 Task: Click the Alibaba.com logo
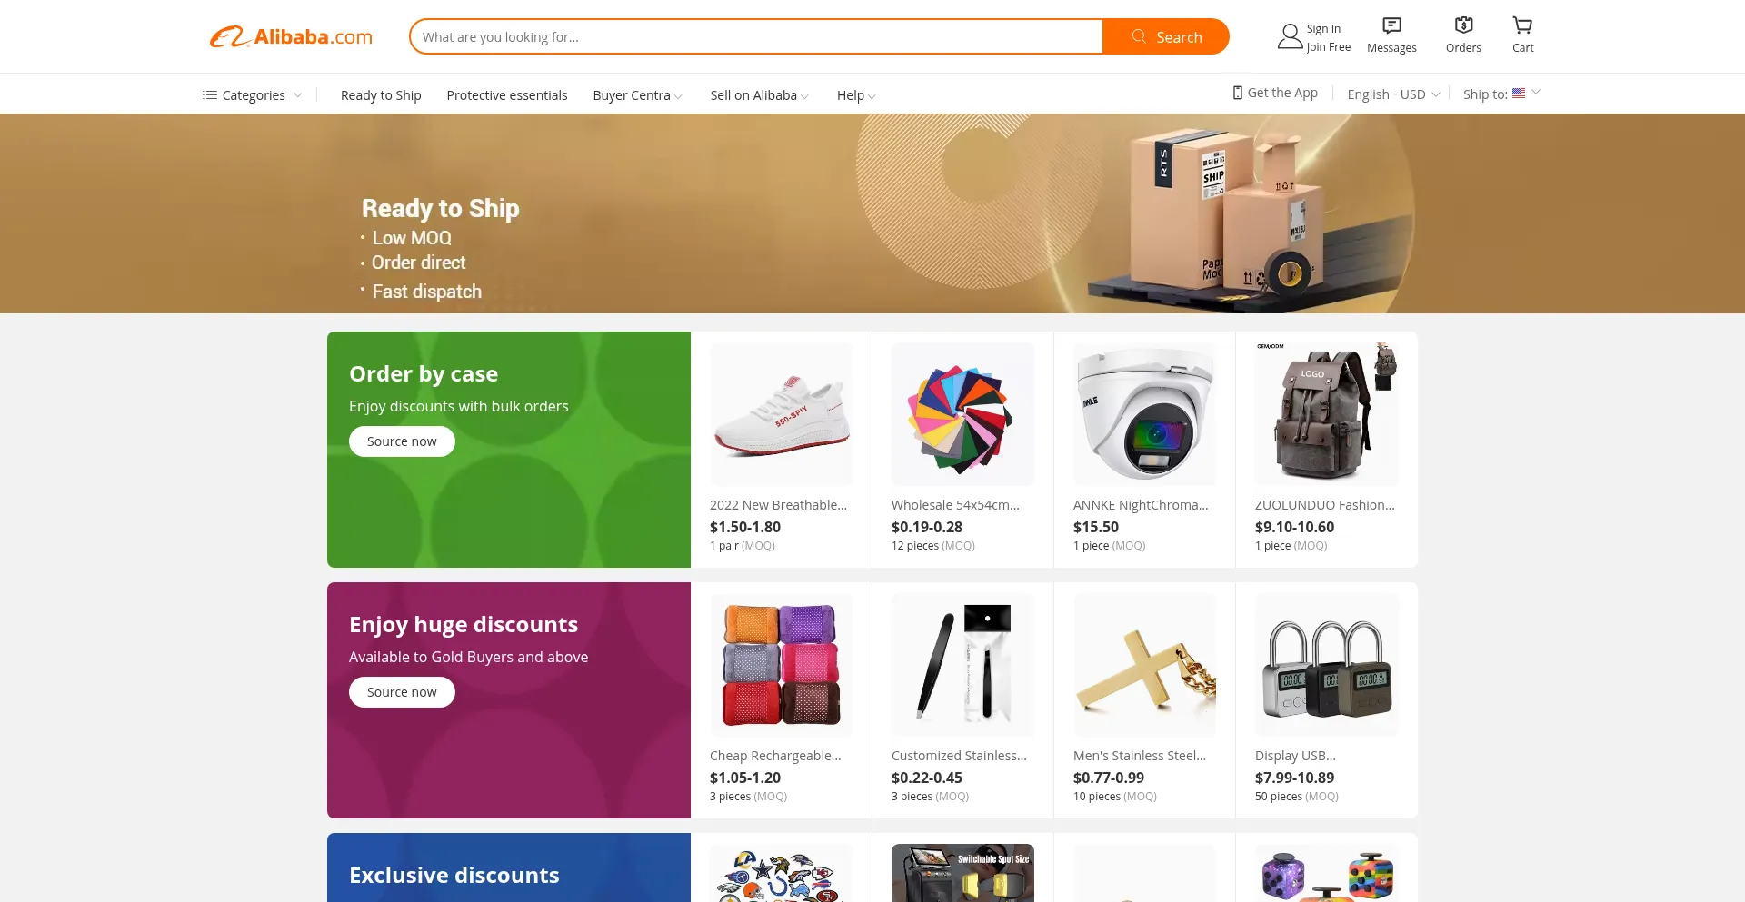[291, 36]
